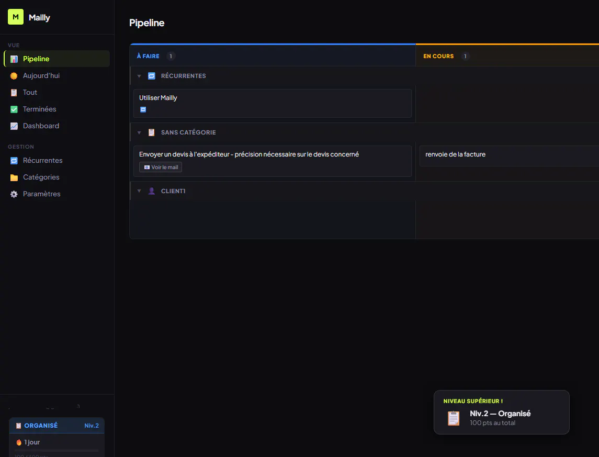Go to Catégories management page

coord(57,177)
